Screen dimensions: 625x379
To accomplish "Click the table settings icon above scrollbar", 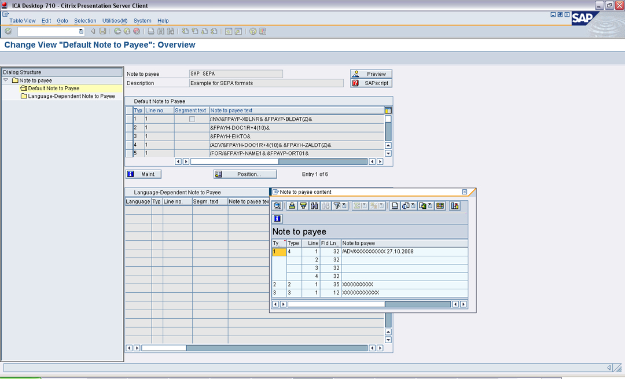I will click(x=388, y=111).
